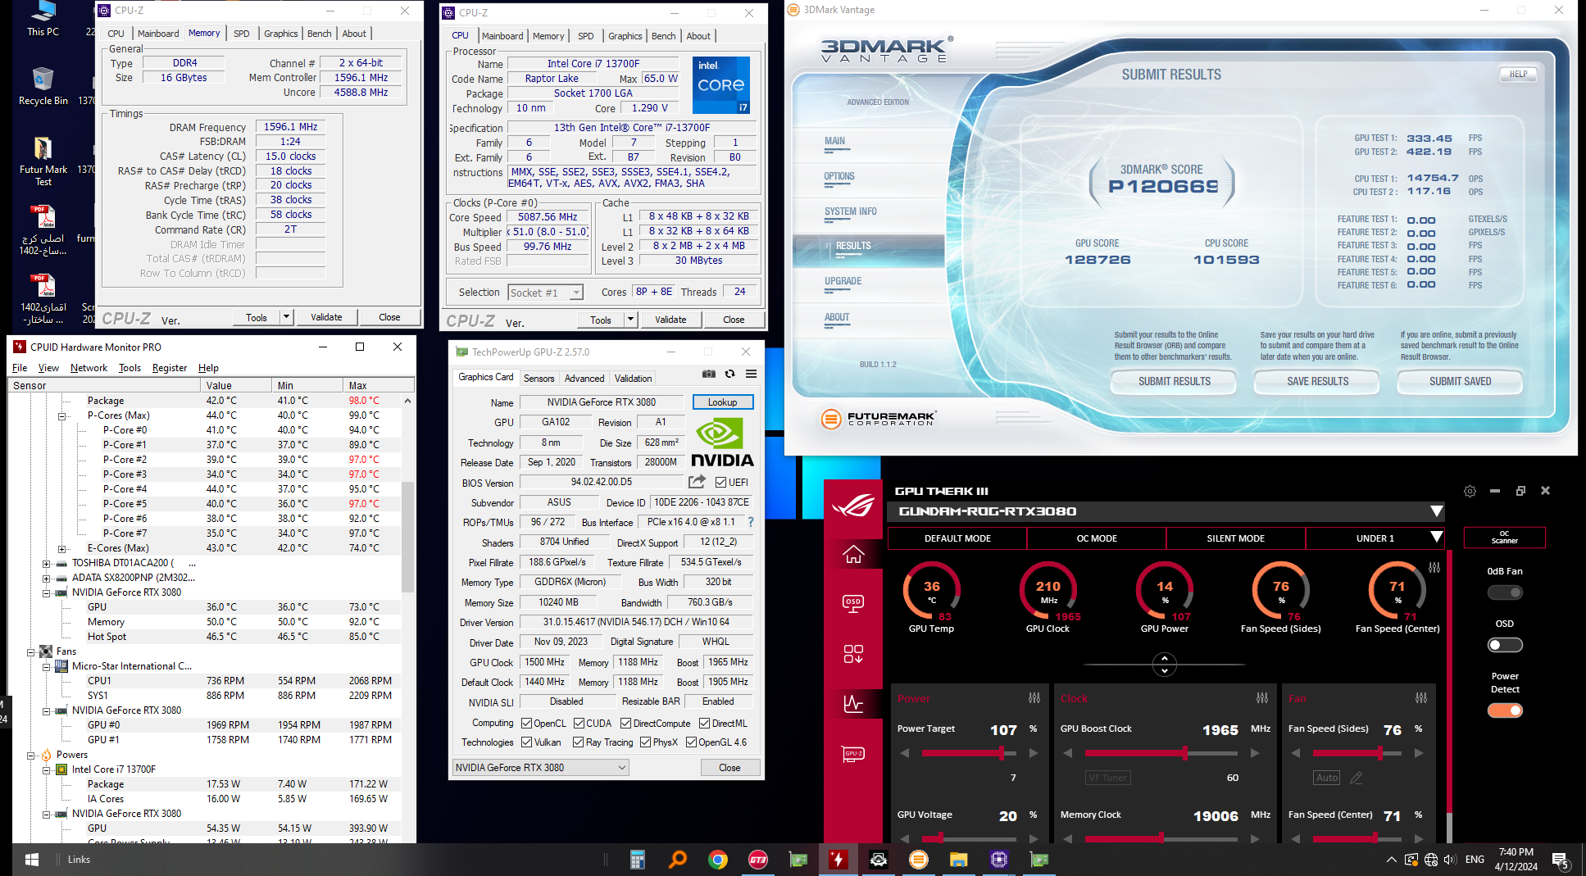The height and width of the screenshot is (876, 1586).
Task: Open Google Chrome from the taskbar
Action: tap(718, 860)
